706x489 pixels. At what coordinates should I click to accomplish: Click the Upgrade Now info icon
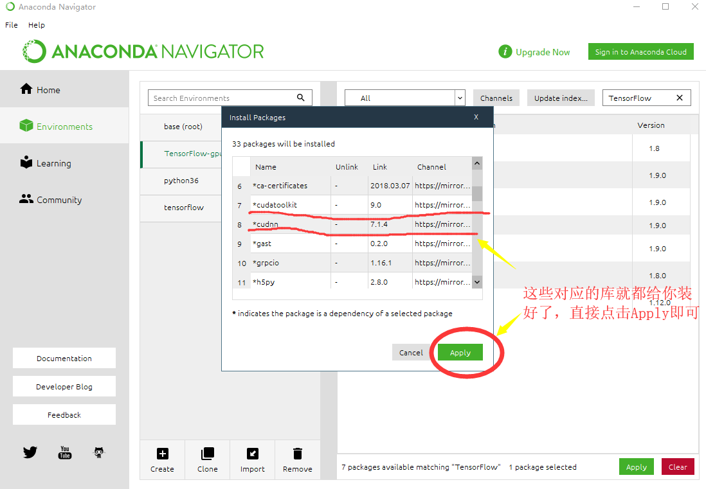tap(505, 52)
